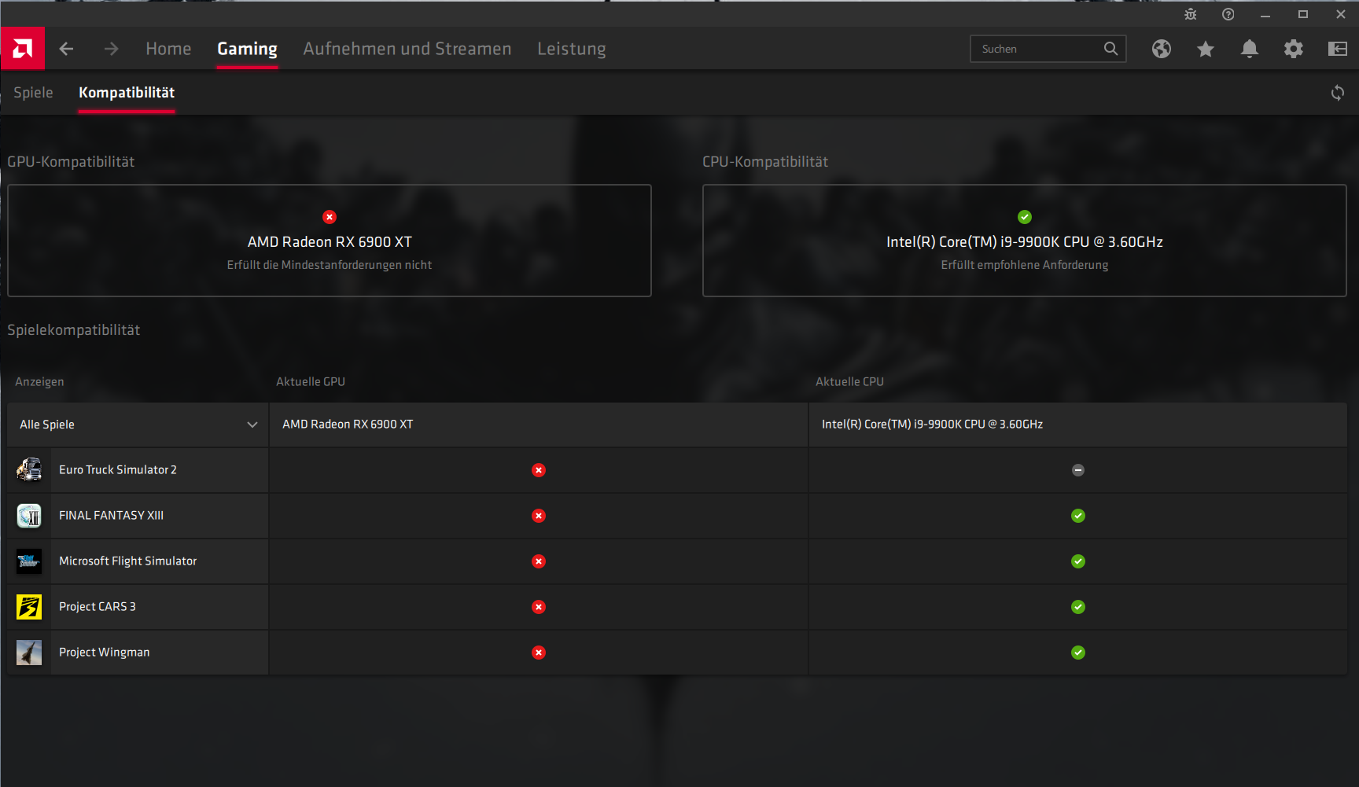
Task: Click the green check on the CPU card
Action: tap(1025, 217)
